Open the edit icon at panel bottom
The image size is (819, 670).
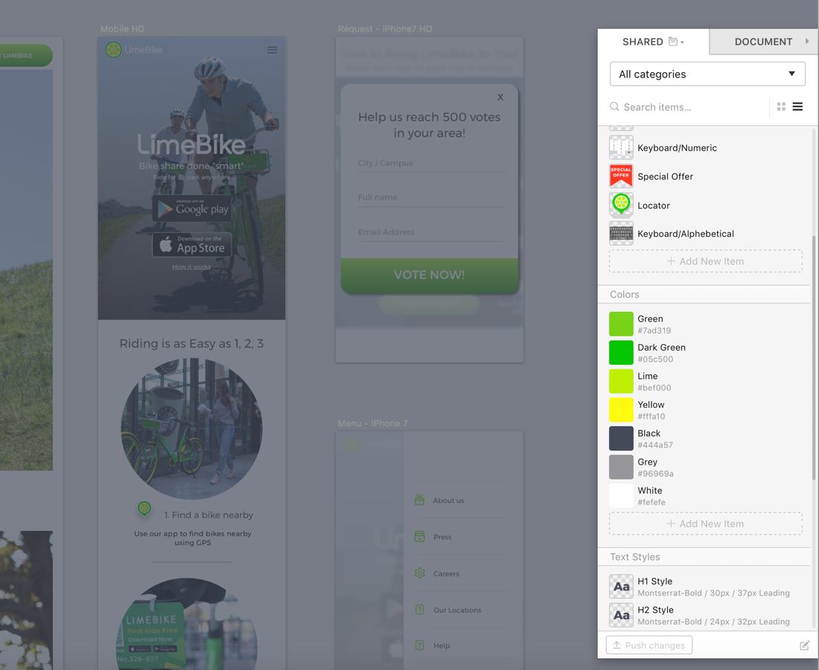pyautogui.click(x=804, y=645)
